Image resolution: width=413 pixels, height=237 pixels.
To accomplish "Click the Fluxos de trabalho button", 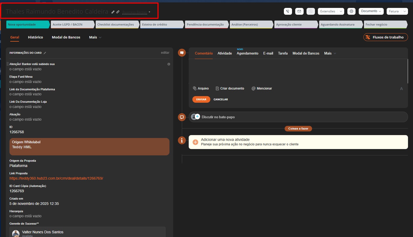I will 385,37.
